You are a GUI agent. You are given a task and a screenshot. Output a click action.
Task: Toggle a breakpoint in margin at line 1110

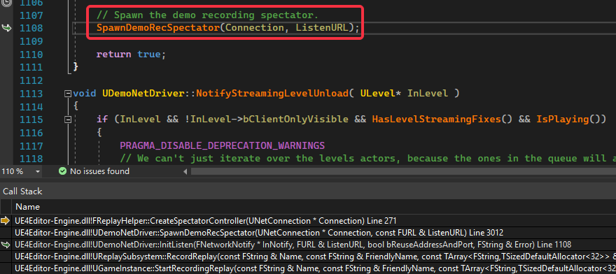tap(6, 55)
